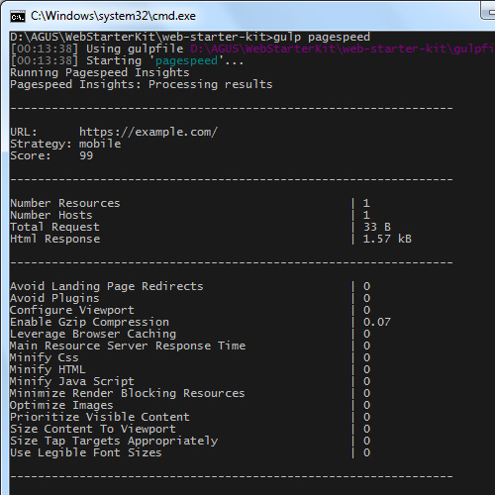Click the Strategy mobile value
The width and height of the screenshot is (495, 495).
coord(100,144)
